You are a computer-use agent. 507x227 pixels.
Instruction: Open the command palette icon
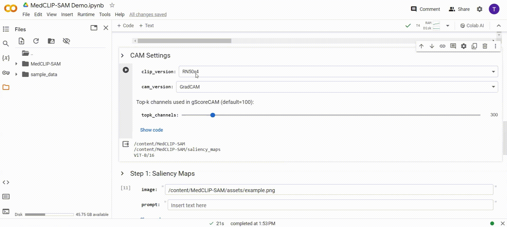tap(6, 197)
